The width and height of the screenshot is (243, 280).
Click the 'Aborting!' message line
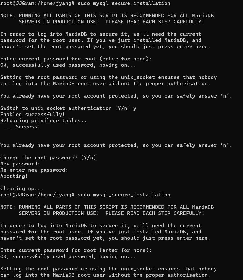(14, 176)
